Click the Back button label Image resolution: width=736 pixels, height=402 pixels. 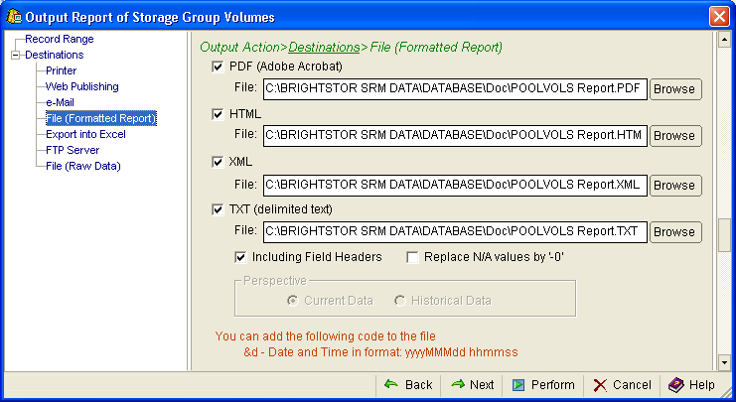(x=419, y=385)
